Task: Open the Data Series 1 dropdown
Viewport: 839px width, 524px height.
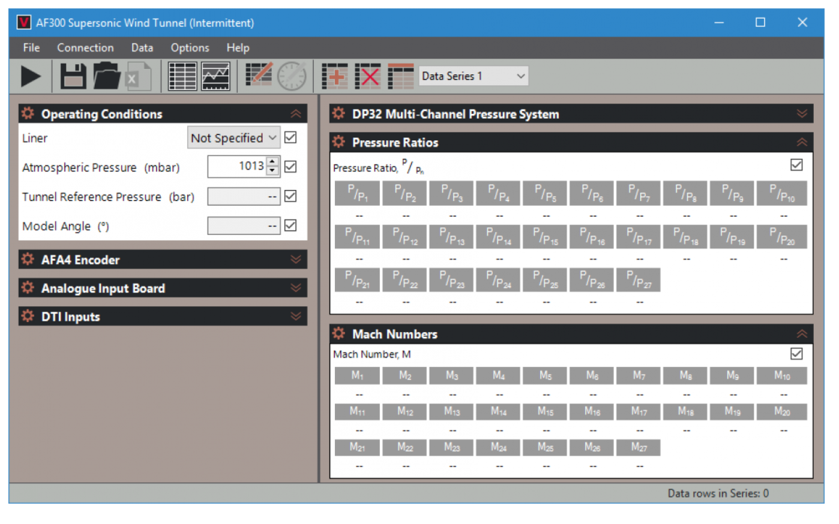Action: click(474, 76)
